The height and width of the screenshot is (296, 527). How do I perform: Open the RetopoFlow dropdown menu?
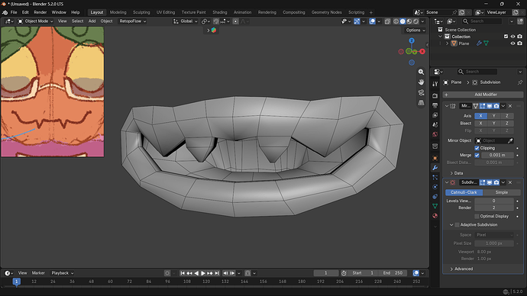coord(133,21)
